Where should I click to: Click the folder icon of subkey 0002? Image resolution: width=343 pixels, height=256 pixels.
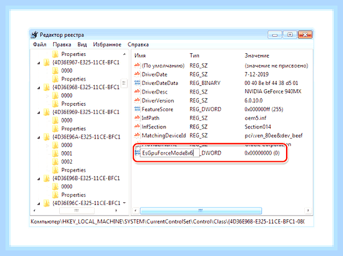click(55, 162)
